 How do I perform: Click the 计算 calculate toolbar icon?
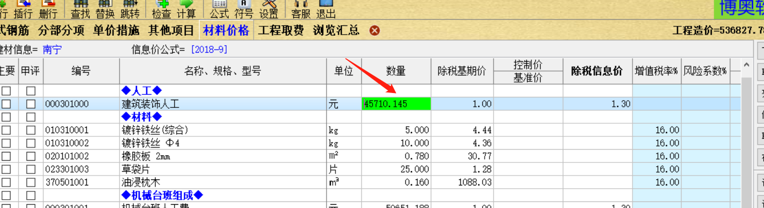(186, 9)
